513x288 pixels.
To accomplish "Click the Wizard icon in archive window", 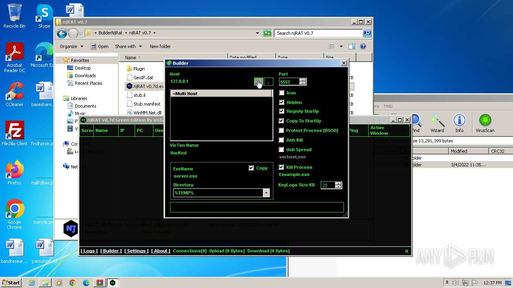I will 437,123.
